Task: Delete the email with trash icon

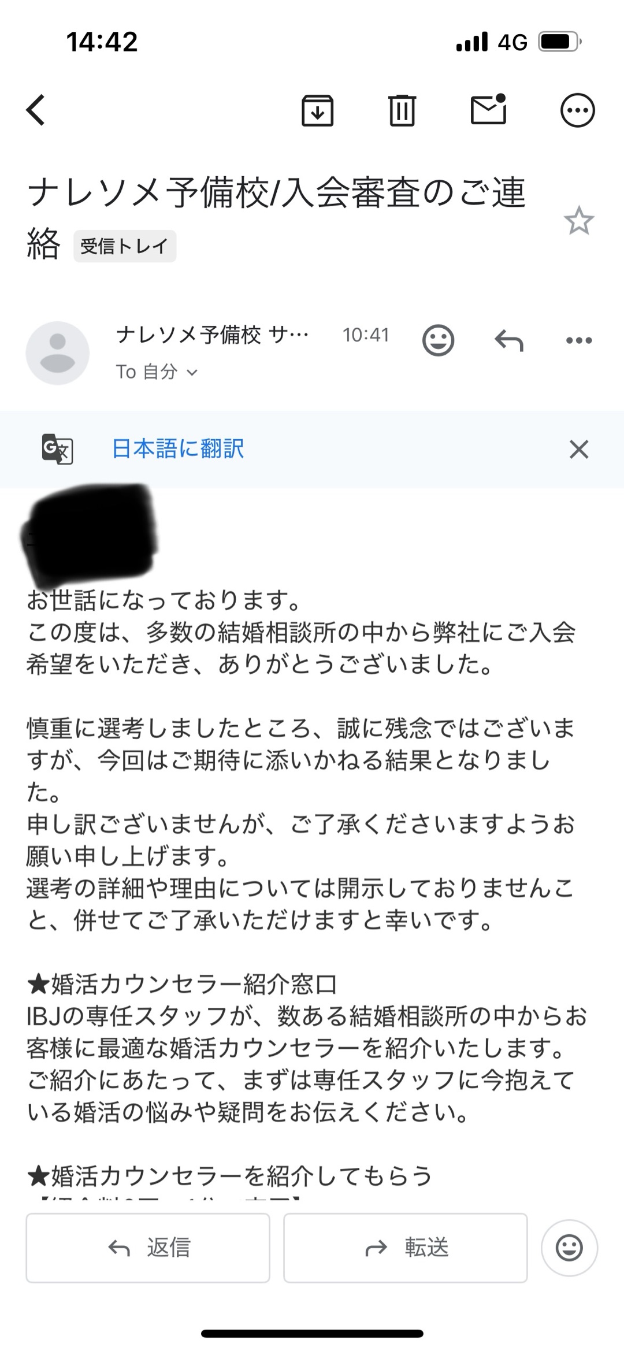Action: (x=402, y=110)
